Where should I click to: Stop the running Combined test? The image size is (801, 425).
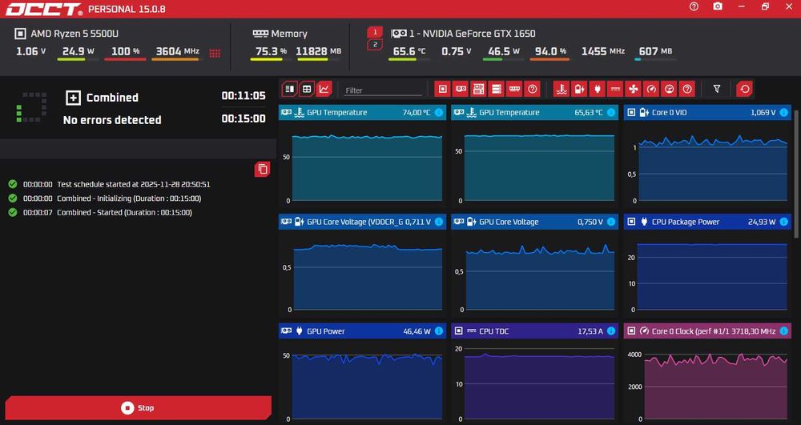pyautogui.click(x=138, y=407)
